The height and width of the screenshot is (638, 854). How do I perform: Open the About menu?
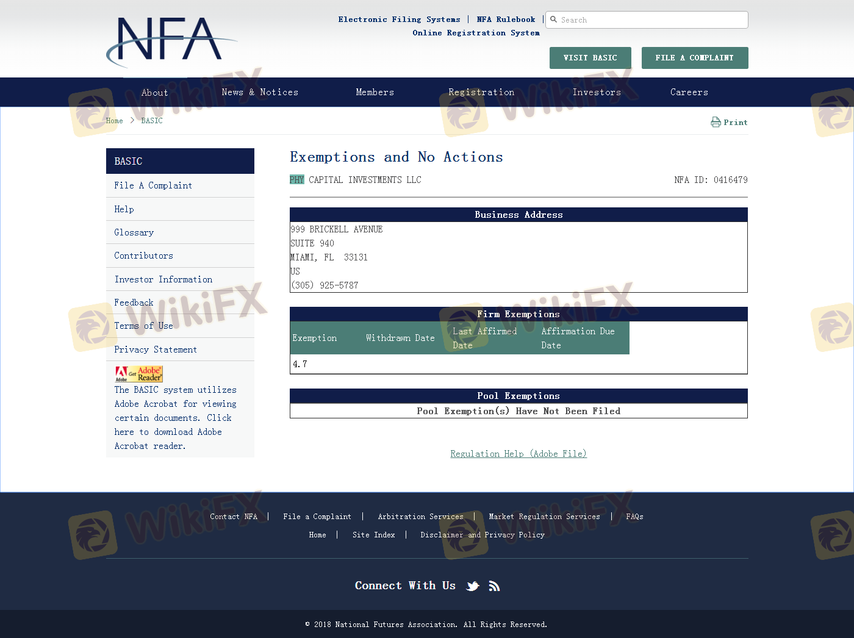pos(154,93)
